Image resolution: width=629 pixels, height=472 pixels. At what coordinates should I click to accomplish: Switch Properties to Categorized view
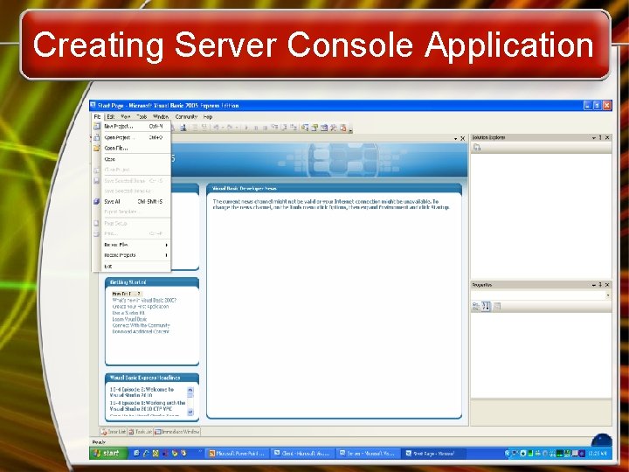pos(476,307)
